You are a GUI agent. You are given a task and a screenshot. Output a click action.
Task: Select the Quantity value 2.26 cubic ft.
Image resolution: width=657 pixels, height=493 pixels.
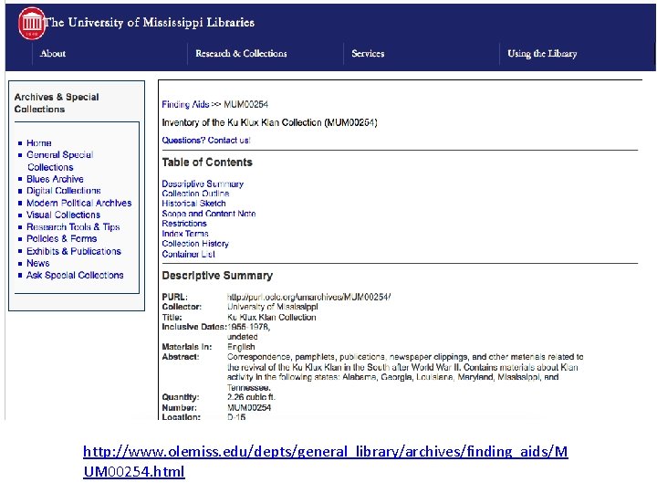pos(251,397)
